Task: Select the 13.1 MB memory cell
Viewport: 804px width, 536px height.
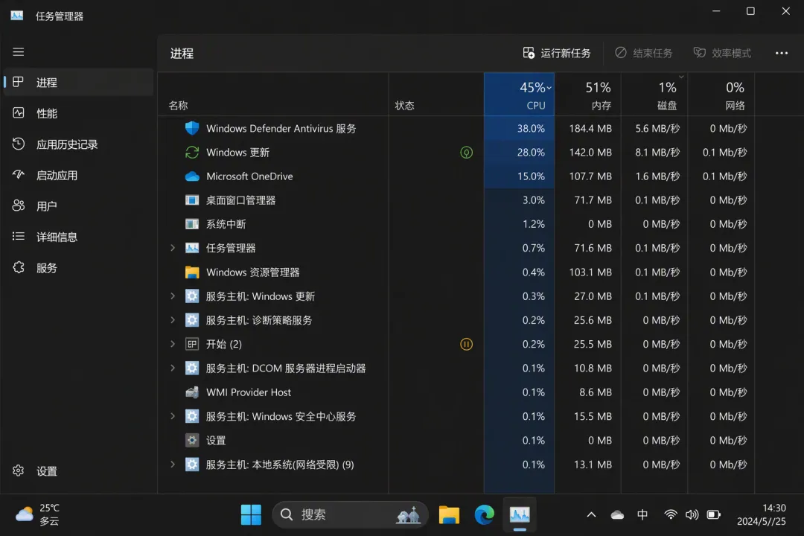Action: point(588,465)
